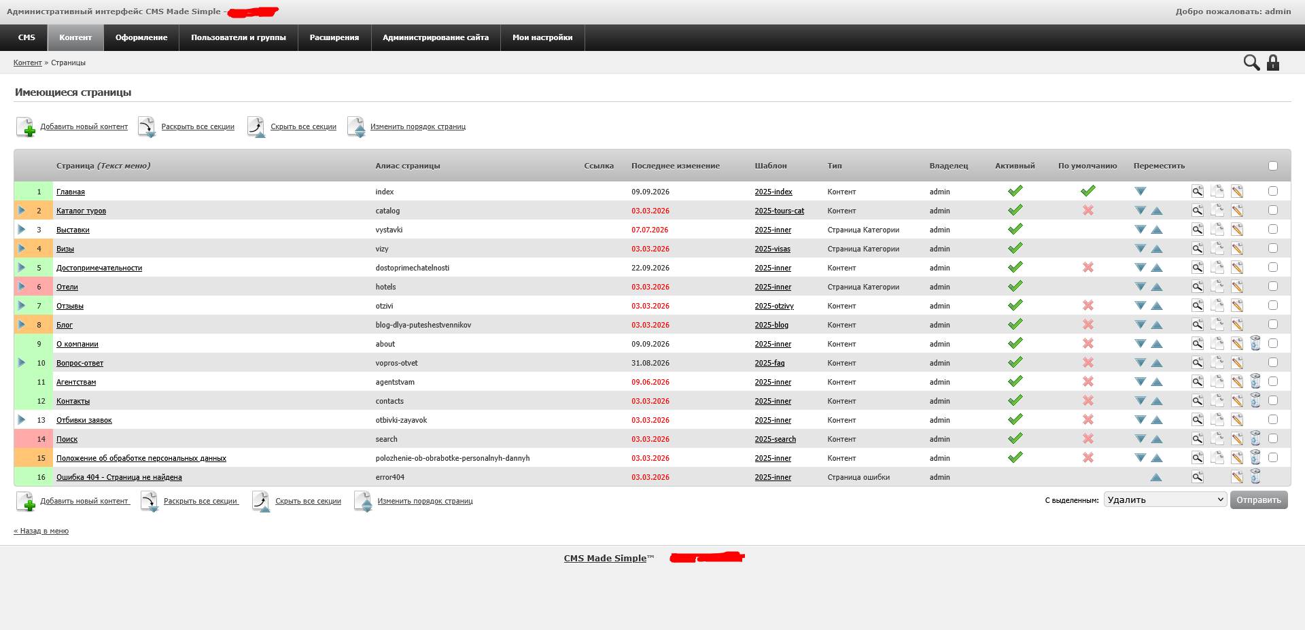Viewport: 1305px width, 630px height.
Task: Expand the Отели section triangle
Action: tap(22, 287)
